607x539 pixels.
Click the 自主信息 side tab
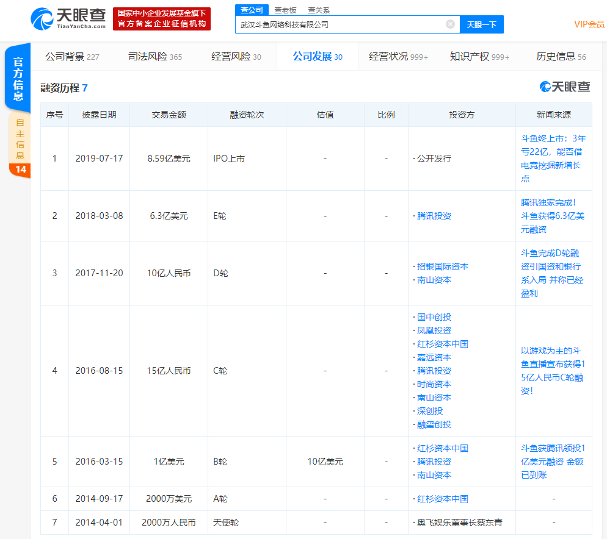point(20,140)
